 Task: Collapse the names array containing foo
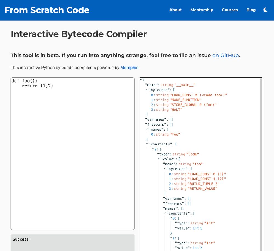[x=147, y=129]
